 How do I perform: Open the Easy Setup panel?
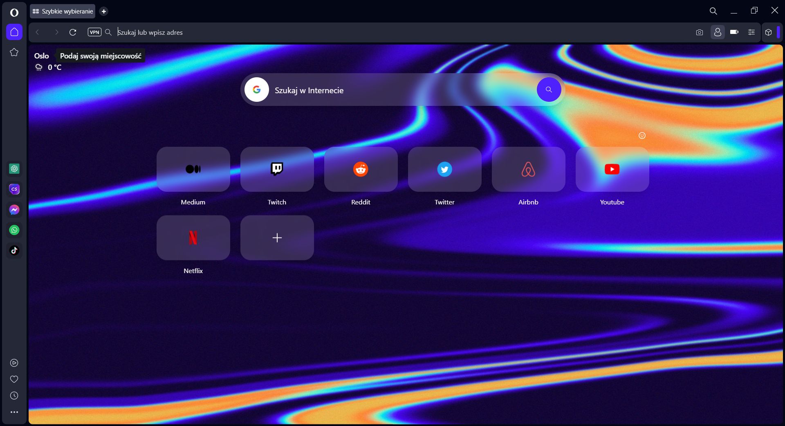coord(751,32)
